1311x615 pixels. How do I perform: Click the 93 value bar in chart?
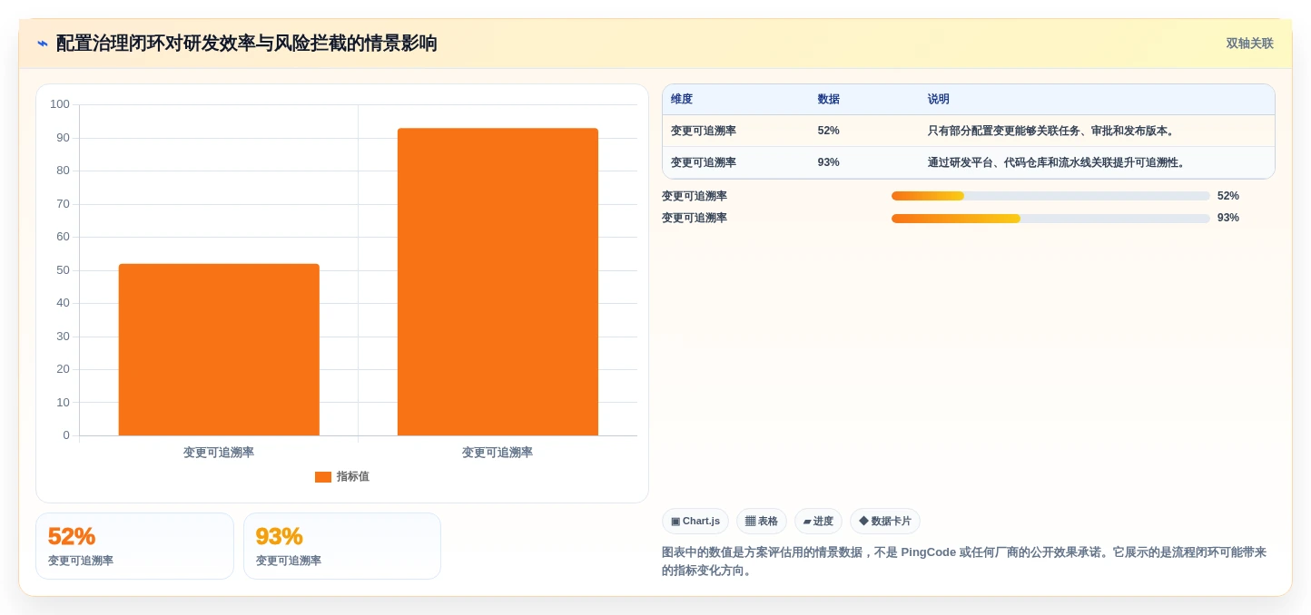click(x=498, y=282)
